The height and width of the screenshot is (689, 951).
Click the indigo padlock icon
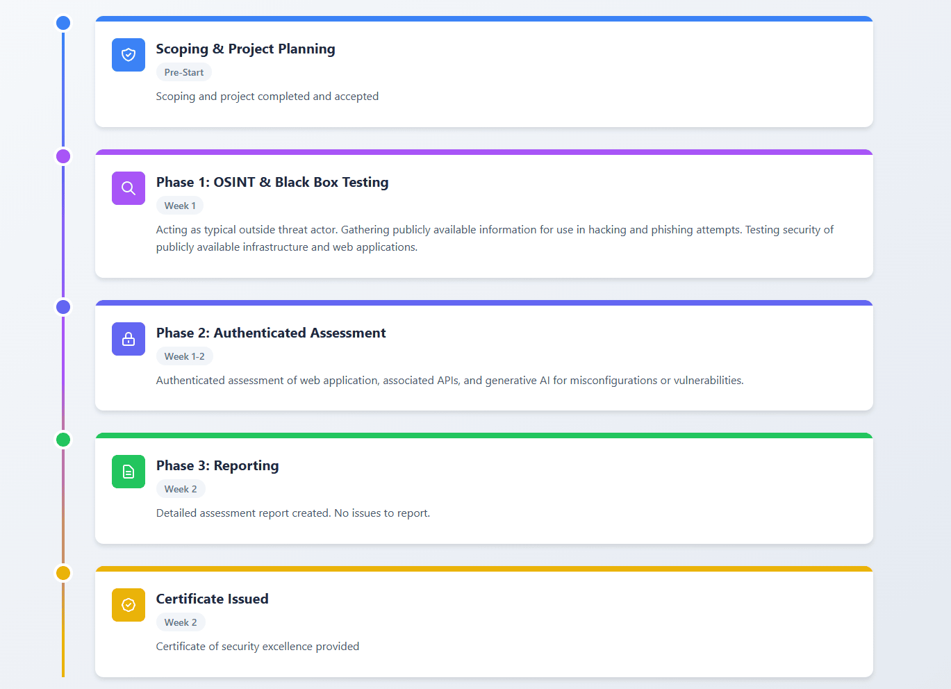pos(129,339)
